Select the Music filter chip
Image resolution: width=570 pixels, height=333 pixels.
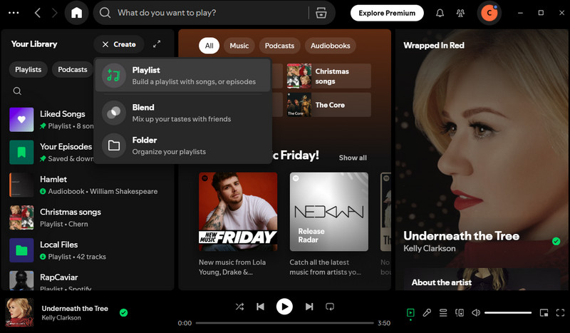pyautogui.click(x=239, y=46)
